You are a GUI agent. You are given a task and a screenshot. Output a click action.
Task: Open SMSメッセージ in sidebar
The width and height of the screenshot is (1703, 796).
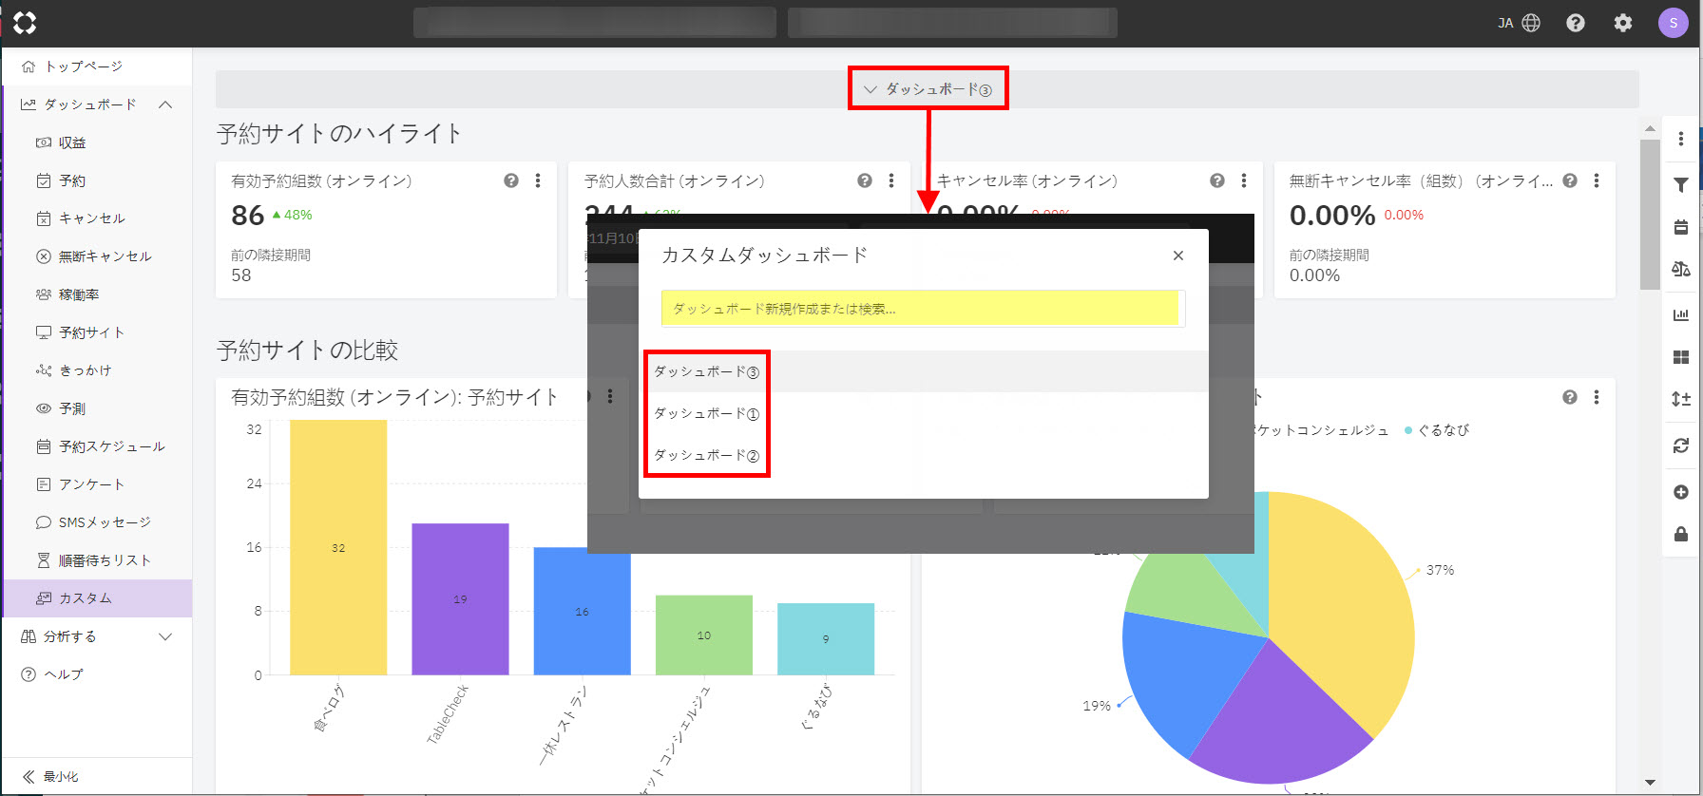click(97, 522)
